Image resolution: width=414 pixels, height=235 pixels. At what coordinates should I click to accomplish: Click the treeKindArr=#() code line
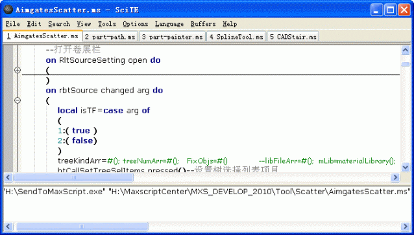coord(226,161)
